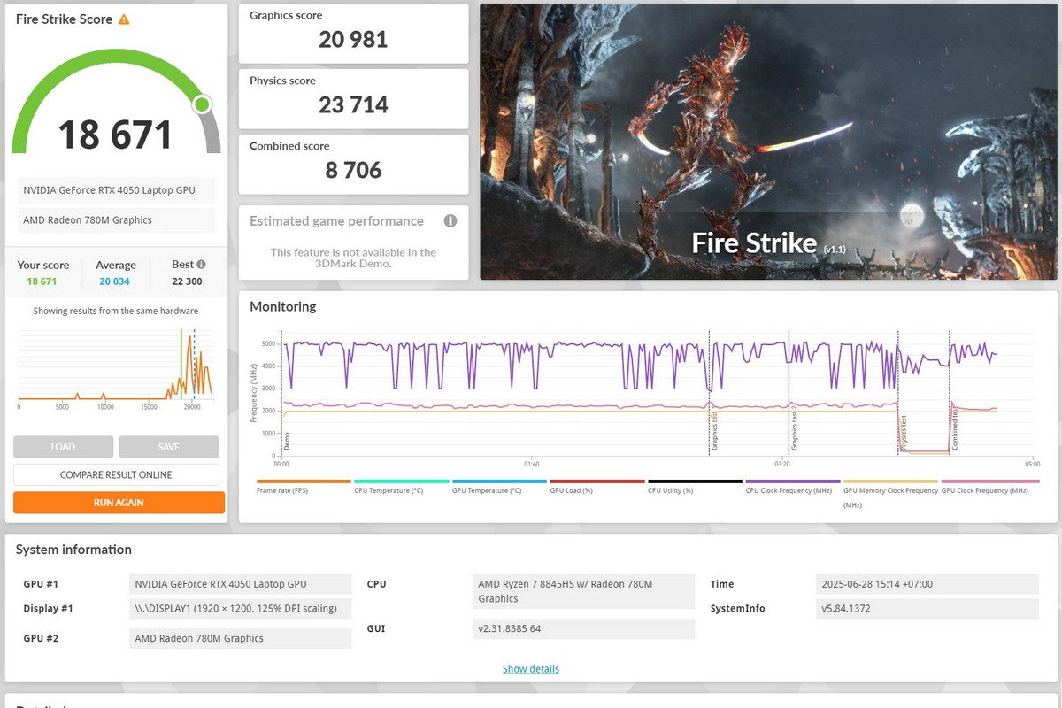Click the Monitoring heading

click(x=282, y=306)
